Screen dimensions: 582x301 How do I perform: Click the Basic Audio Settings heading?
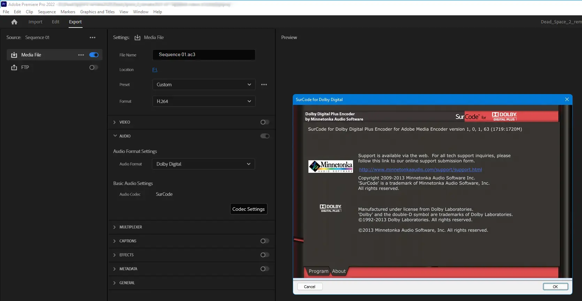133,184
